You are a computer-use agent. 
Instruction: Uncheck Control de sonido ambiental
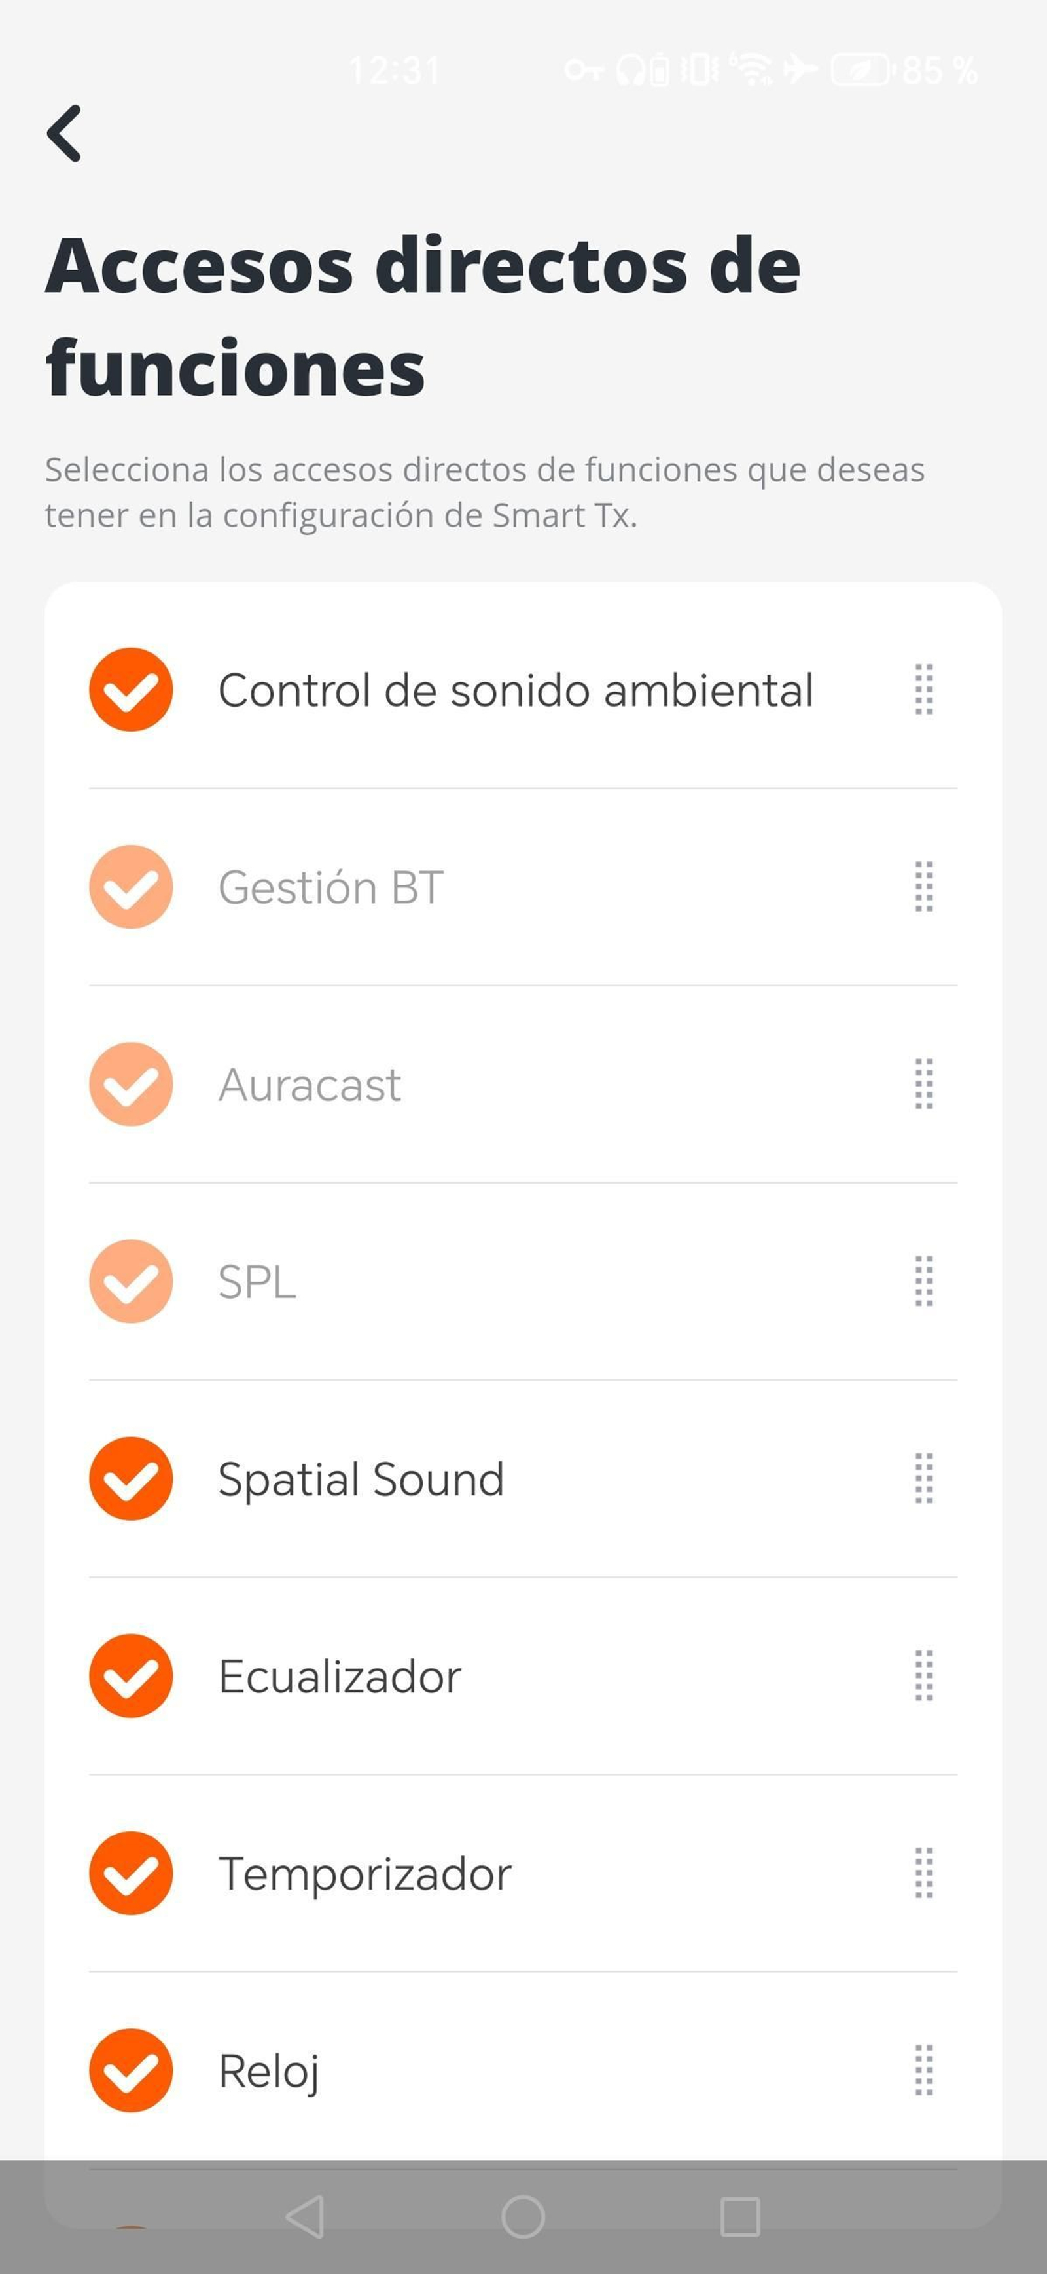[130, 690]
